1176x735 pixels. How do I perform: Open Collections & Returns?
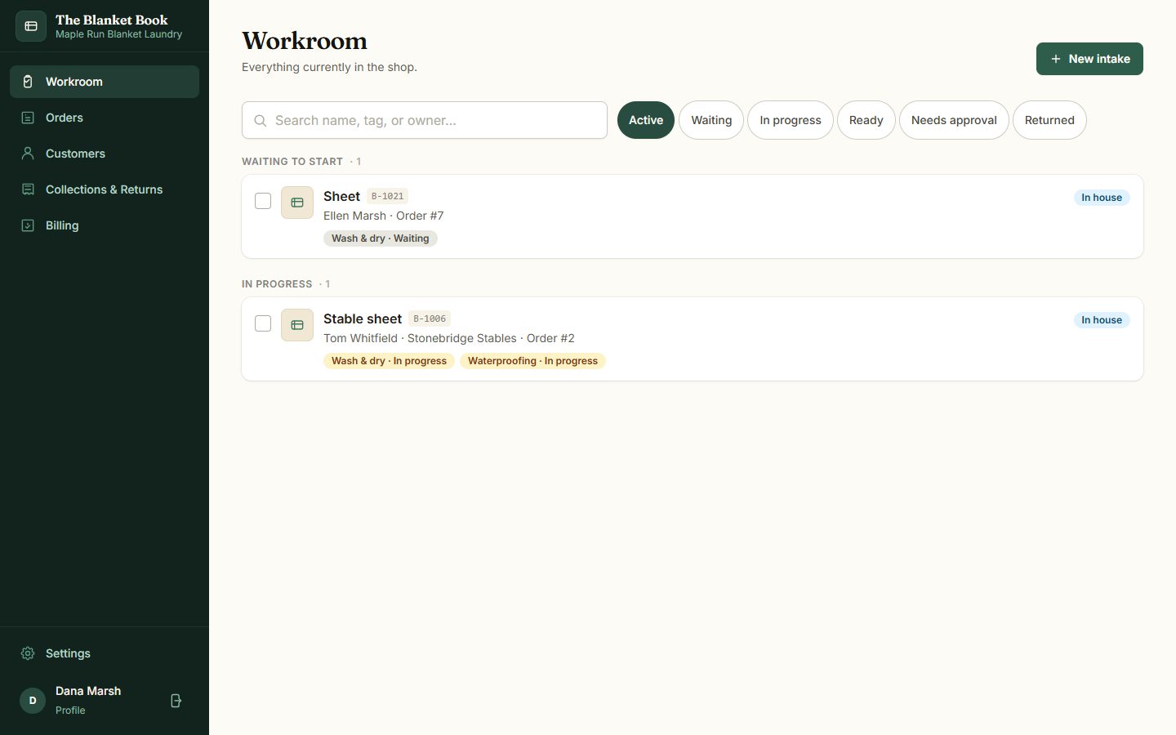(x=105, y=189)
